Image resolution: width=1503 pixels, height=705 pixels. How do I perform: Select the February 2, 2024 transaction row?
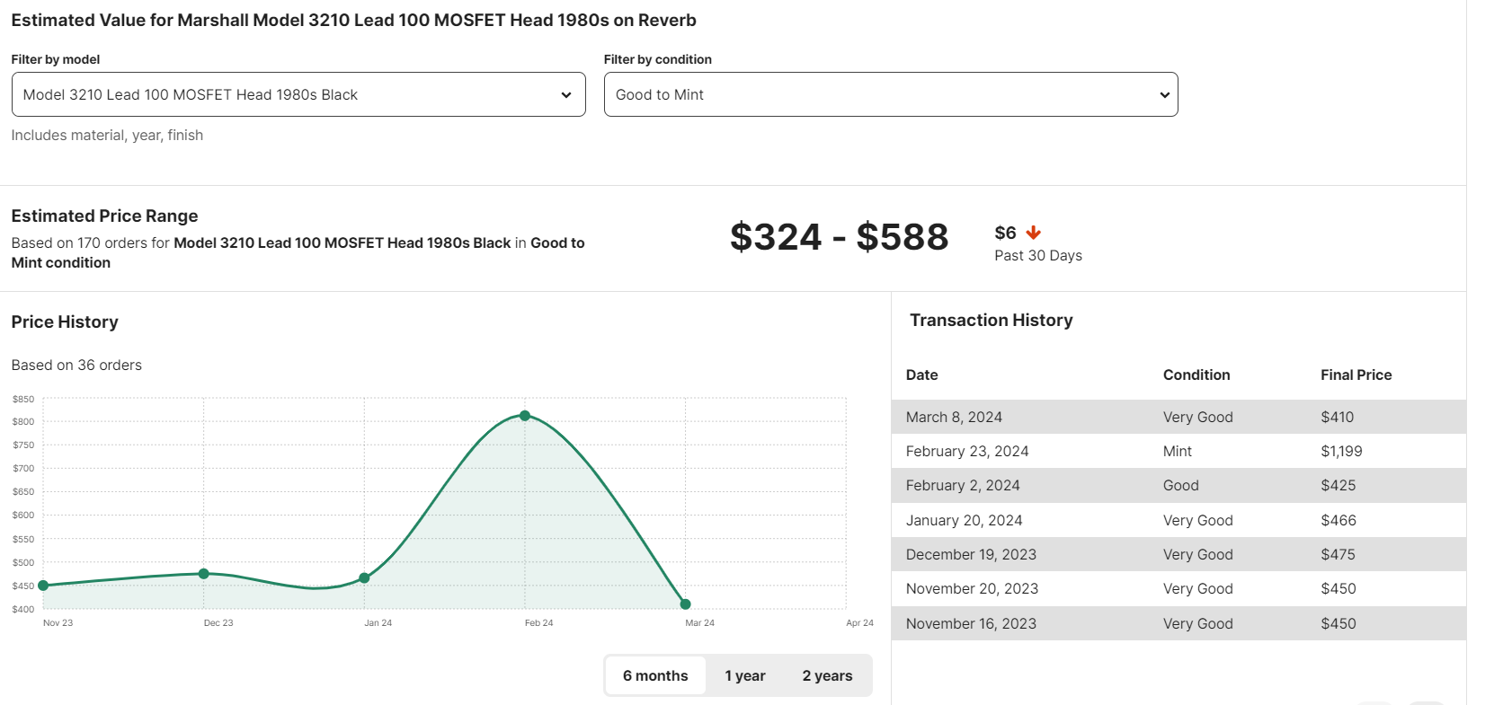[1178, 485]
